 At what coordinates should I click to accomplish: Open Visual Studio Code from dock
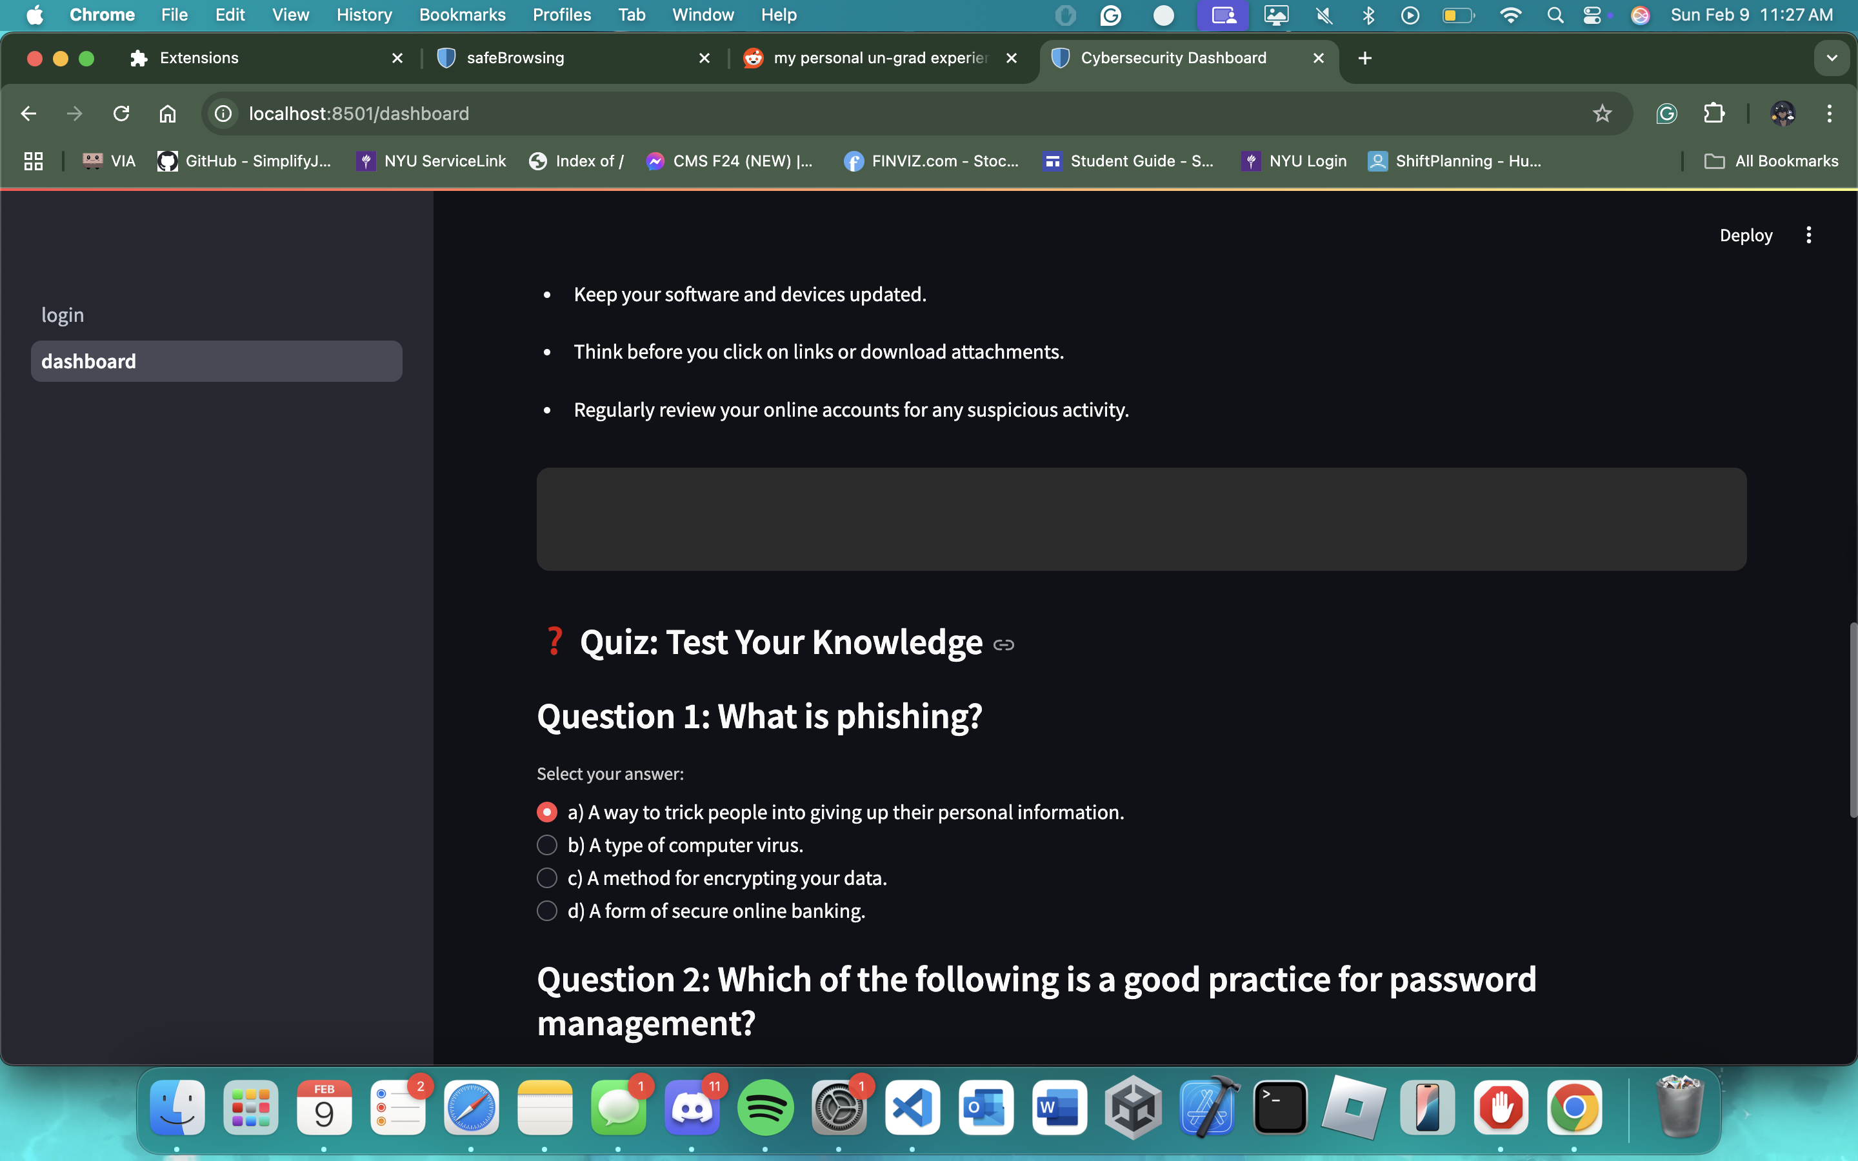[912, 1107]
